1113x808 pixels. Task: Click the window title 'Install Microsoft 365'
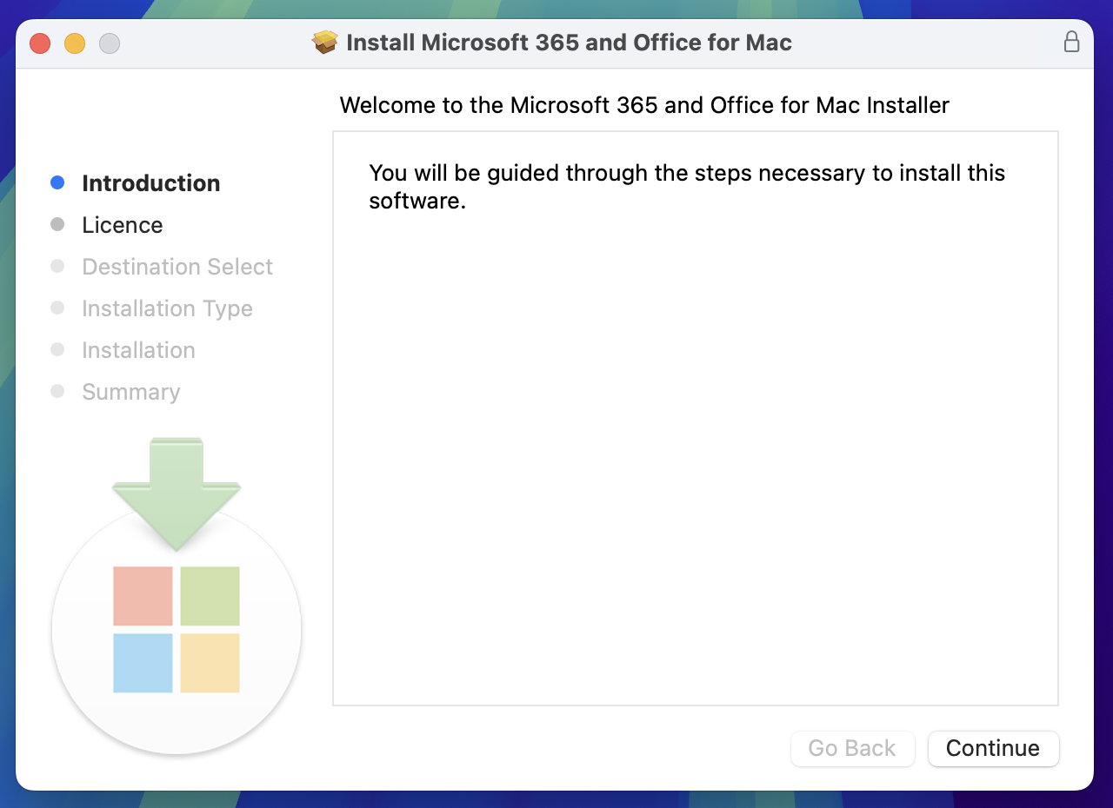(569, 43)
